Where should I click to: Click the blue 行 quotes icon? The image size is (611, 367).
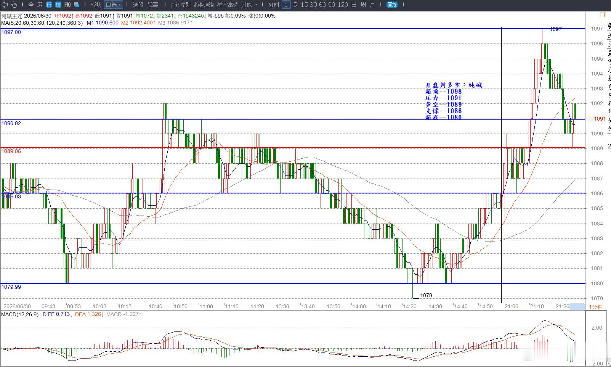(x=49, y=5)
